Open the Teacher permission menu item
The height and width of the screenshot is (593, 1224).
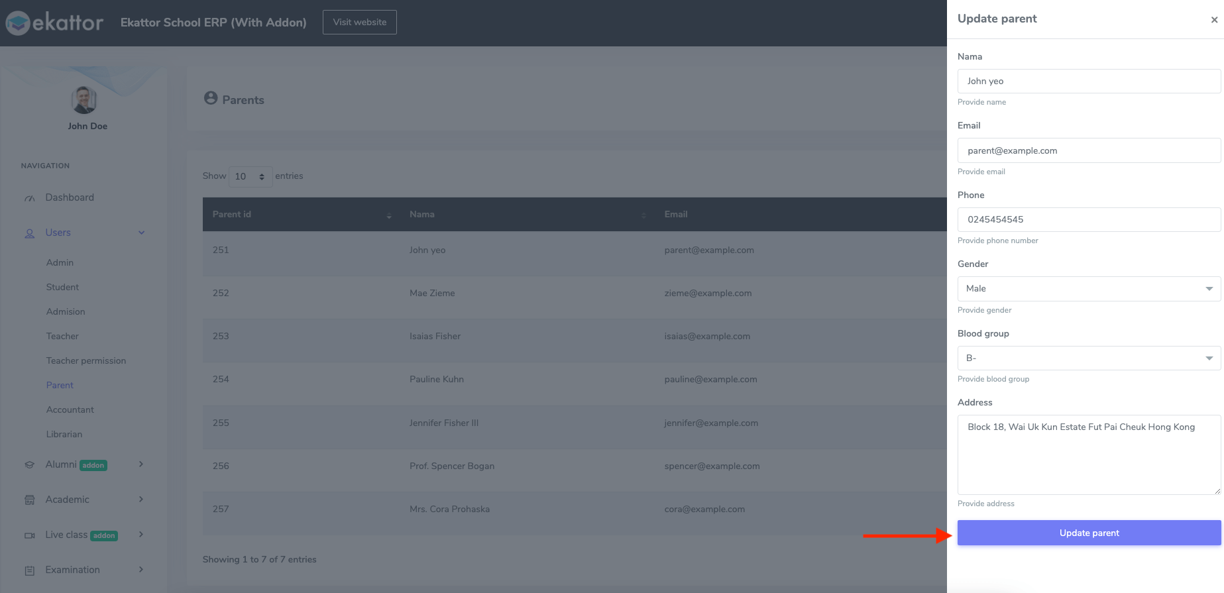pos(86,361)
